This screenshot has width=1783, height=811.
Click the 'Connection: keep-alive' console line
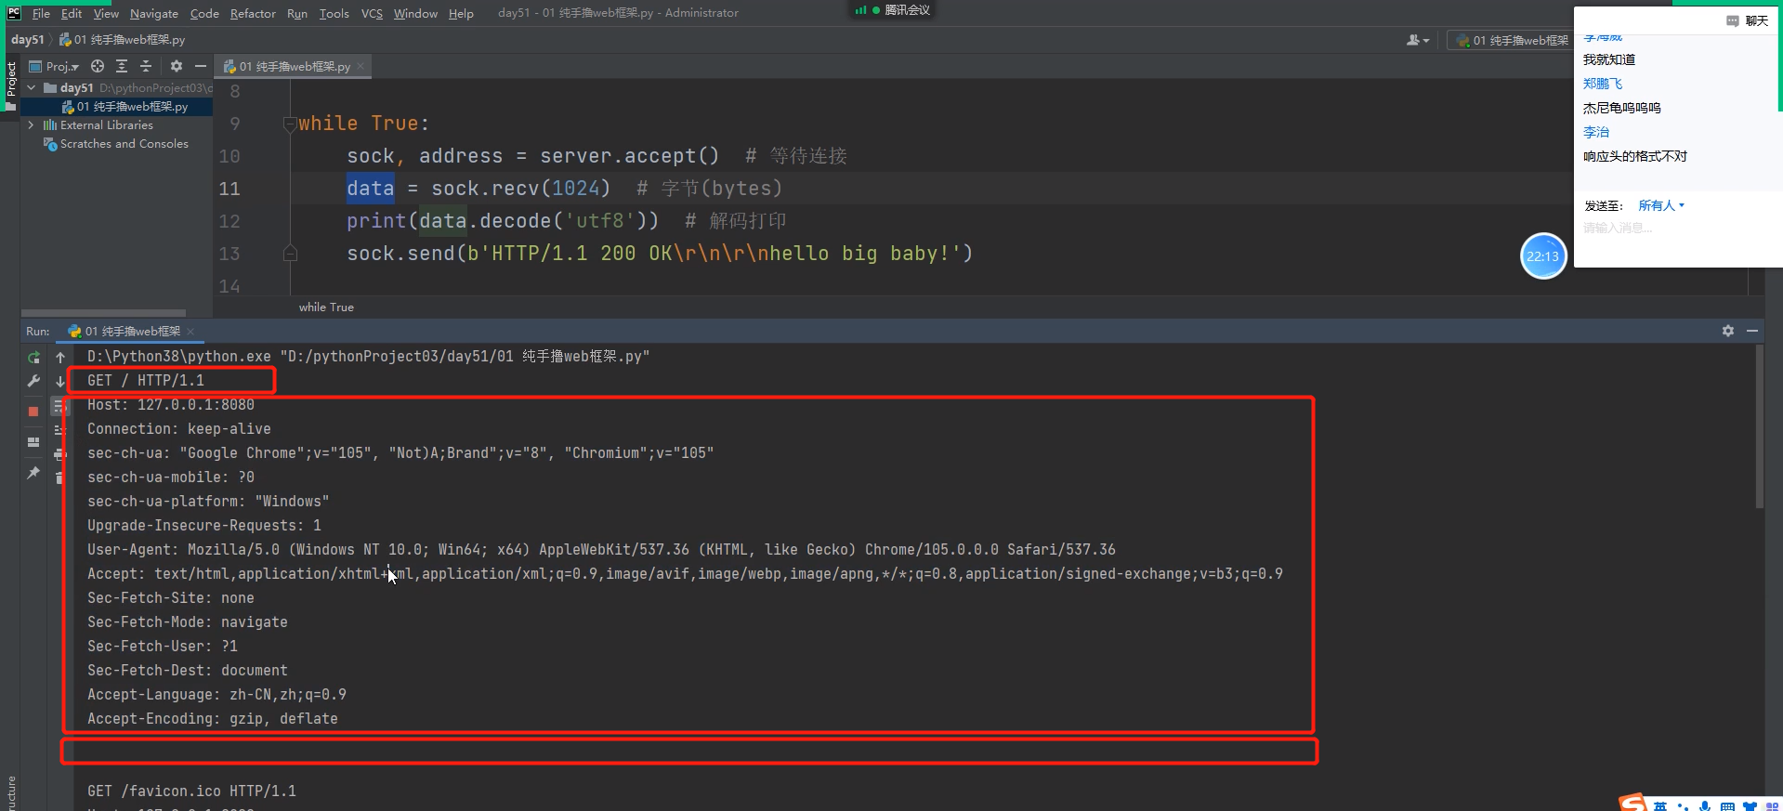179,429
